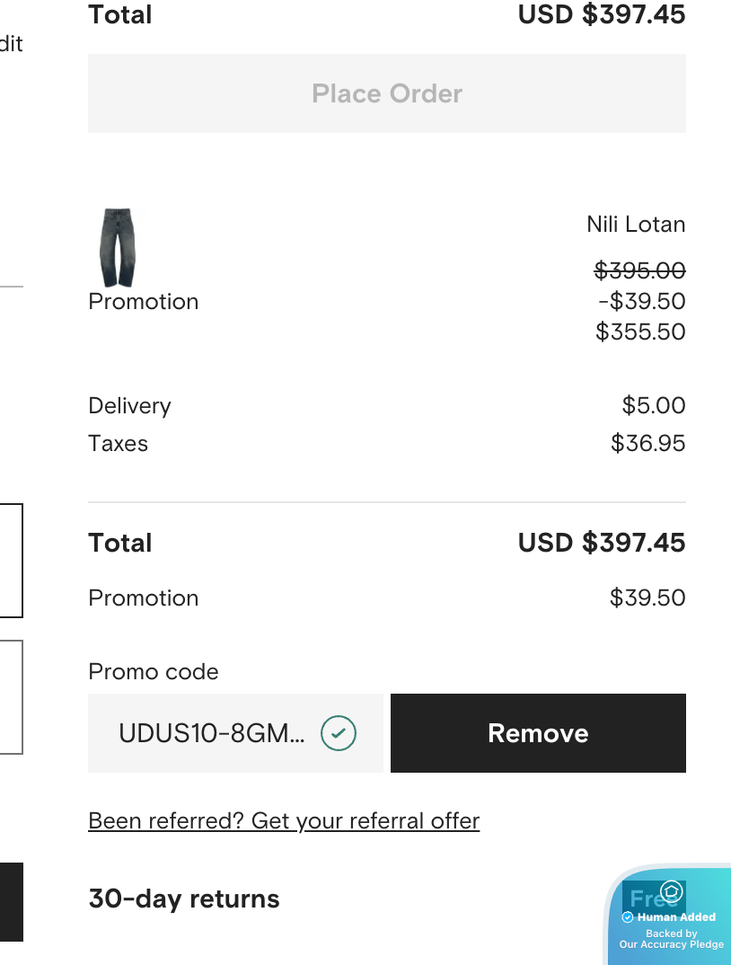Image resolution: width=731 pixels, height=965 pixels.
Task: Remove the applied promo code
Action: point(538,733)
